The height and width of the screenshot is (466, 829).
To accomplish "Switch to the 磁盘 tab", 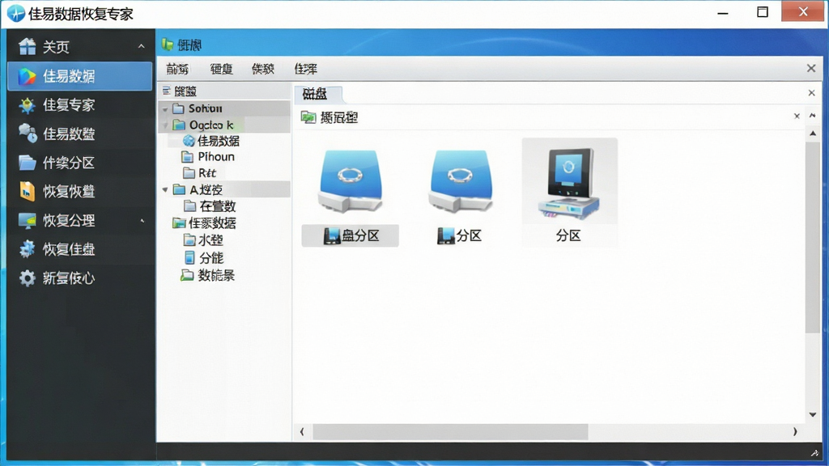I will tap(317, 94).
